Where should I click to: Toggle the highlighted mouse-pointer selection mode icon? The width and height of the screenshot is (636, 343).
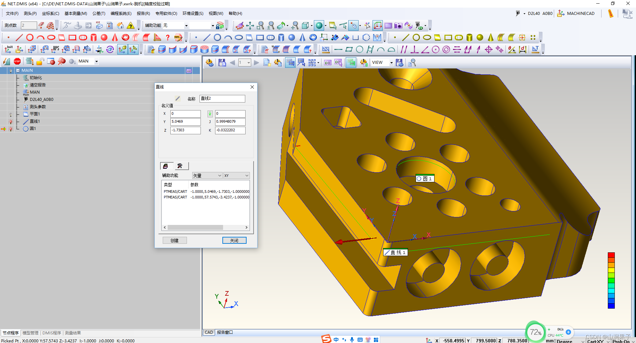pos(354,25)
